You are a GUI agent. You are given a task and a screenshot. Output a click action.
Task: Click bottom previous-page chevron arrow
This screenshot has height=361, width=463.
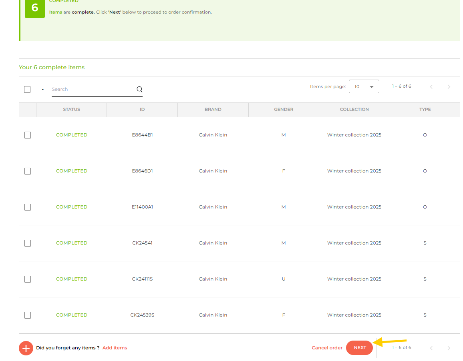tap(431, 348)
